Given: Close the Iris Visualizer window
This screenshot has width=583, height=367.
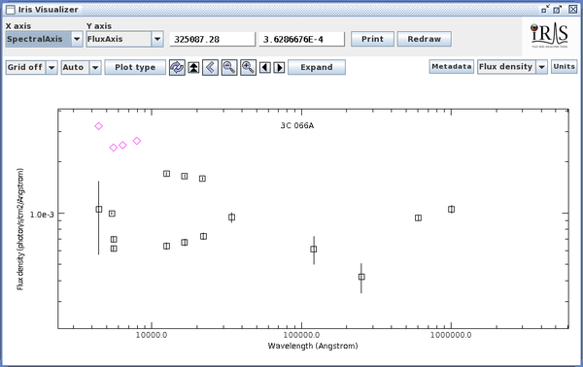Looking at the screenshot, I should coord(573,10).
